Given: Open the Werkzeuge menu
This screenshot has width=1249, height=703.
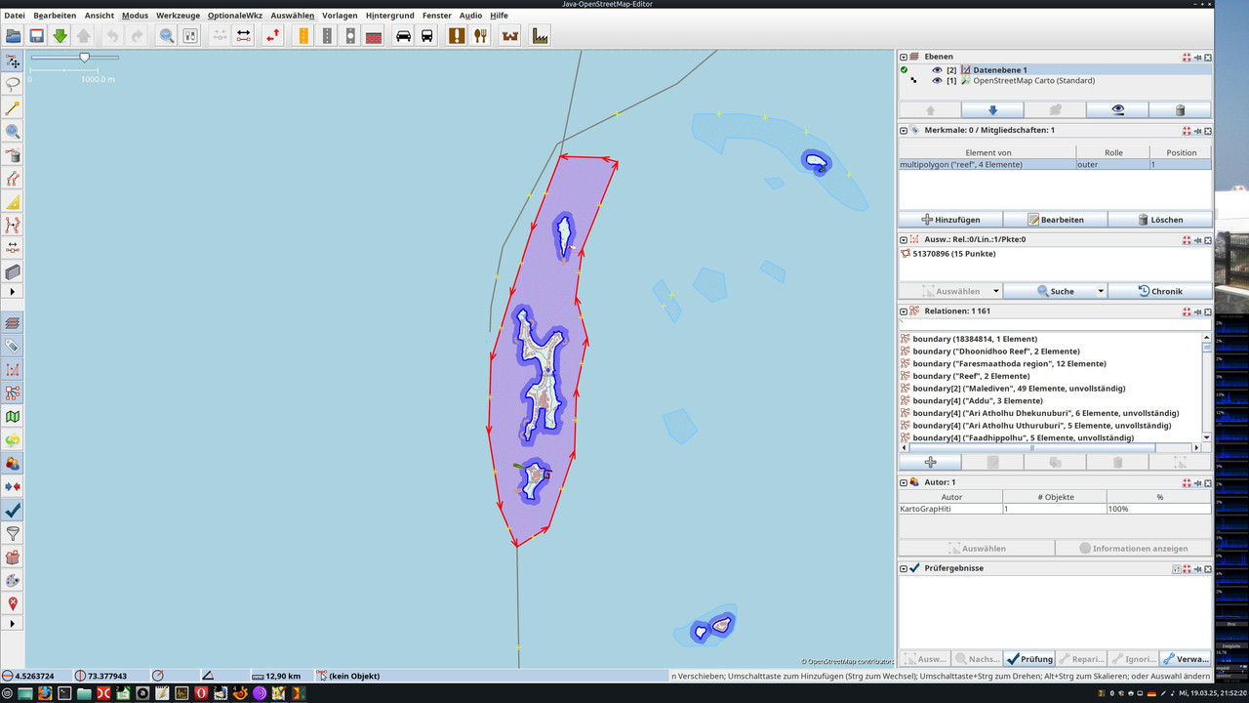Looking at the screenshot, I should pos(178,16).
